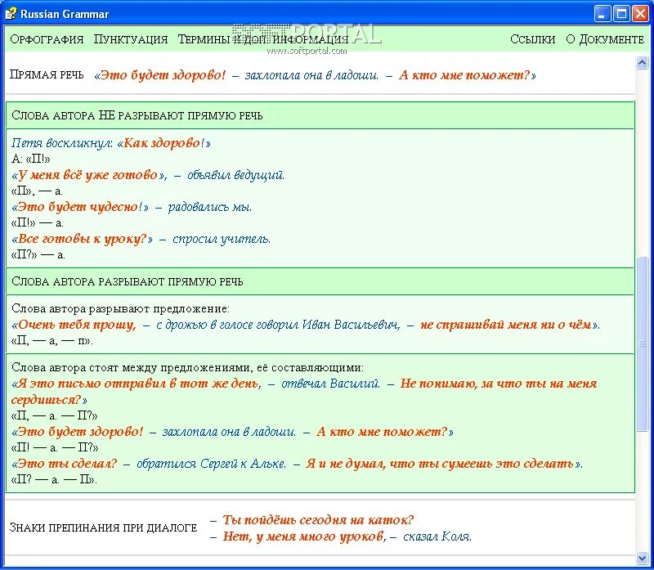
Task: Open the О Документе menu item
Action: (605, 39)
